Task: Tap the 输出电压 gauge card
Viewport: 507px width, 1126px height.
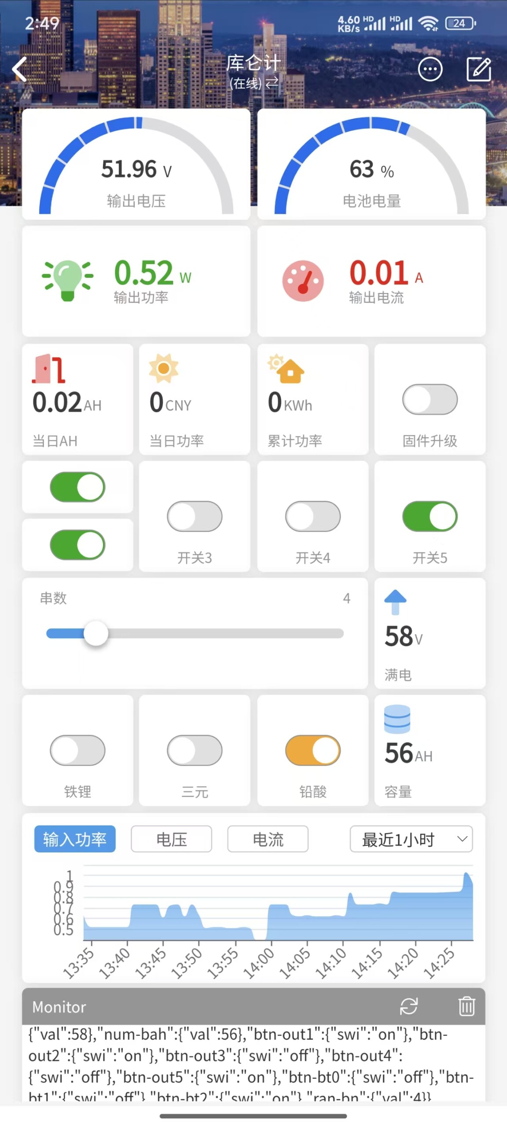Action: (136, 164)
